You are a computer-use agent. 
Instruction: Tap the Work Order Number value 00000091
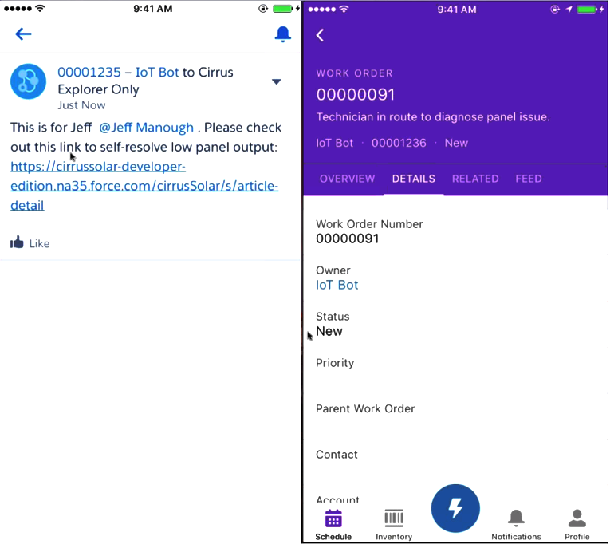(x=348, y=239)
